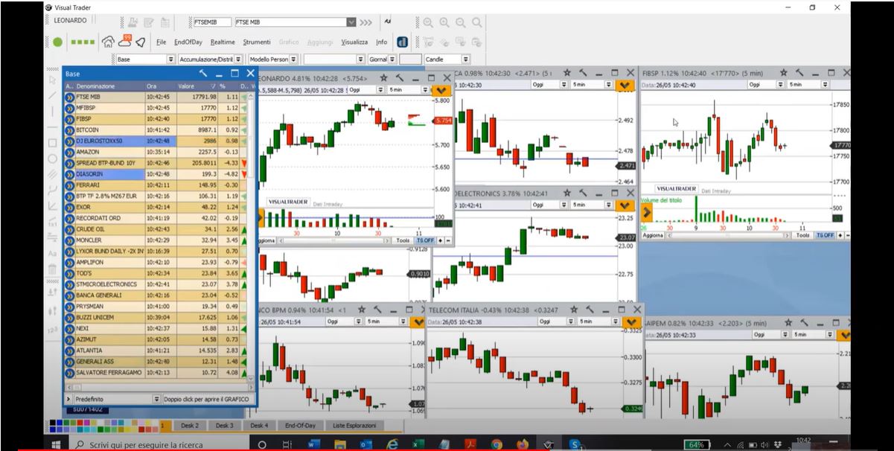Switch to the Liste Esplorazioni tab
Viewport: 894px width, 451px height.
pyautogui.click(x=354, y=426)
